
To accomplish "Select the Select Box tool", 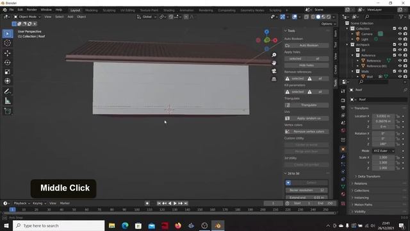I will pos(7,34).
